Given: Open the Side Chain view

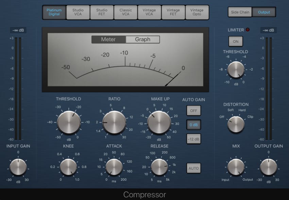Looking at the screenshot, I should coord(240,12).
